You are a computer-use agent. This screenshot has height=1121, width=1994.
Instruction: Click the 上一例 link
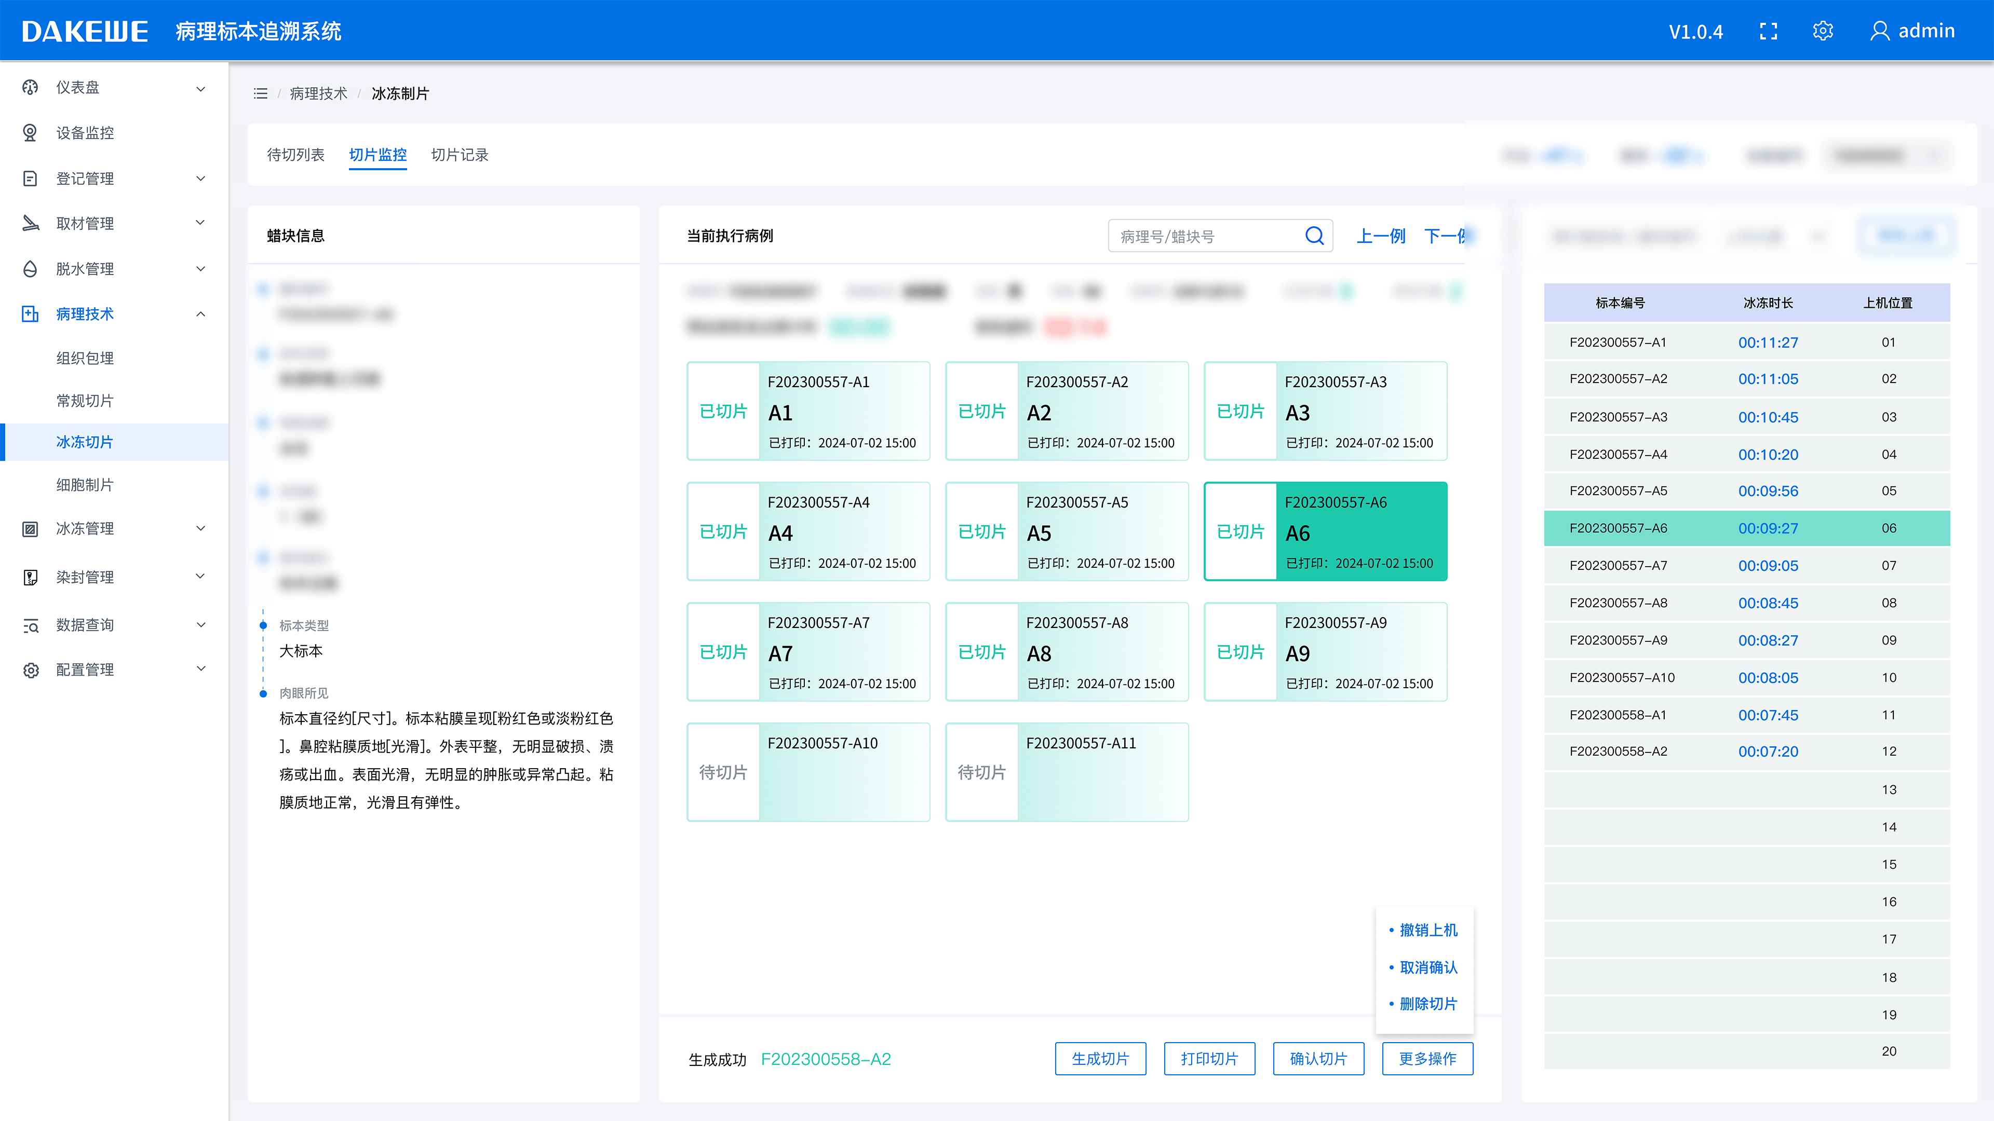click(1381, 236)
